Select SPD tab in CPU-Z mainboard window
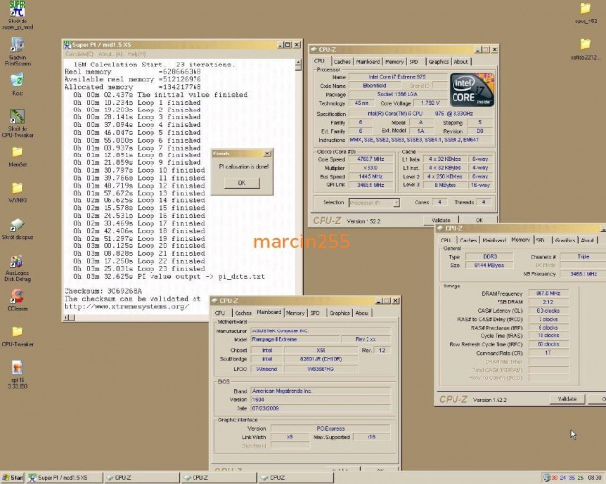 pyautogui.click(x=315, y=313)
